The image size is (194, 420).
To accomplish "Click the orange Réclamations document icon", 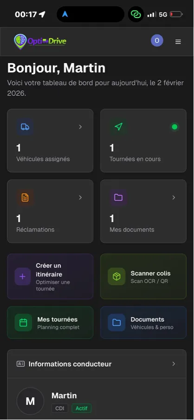I will tap(25, 197).
